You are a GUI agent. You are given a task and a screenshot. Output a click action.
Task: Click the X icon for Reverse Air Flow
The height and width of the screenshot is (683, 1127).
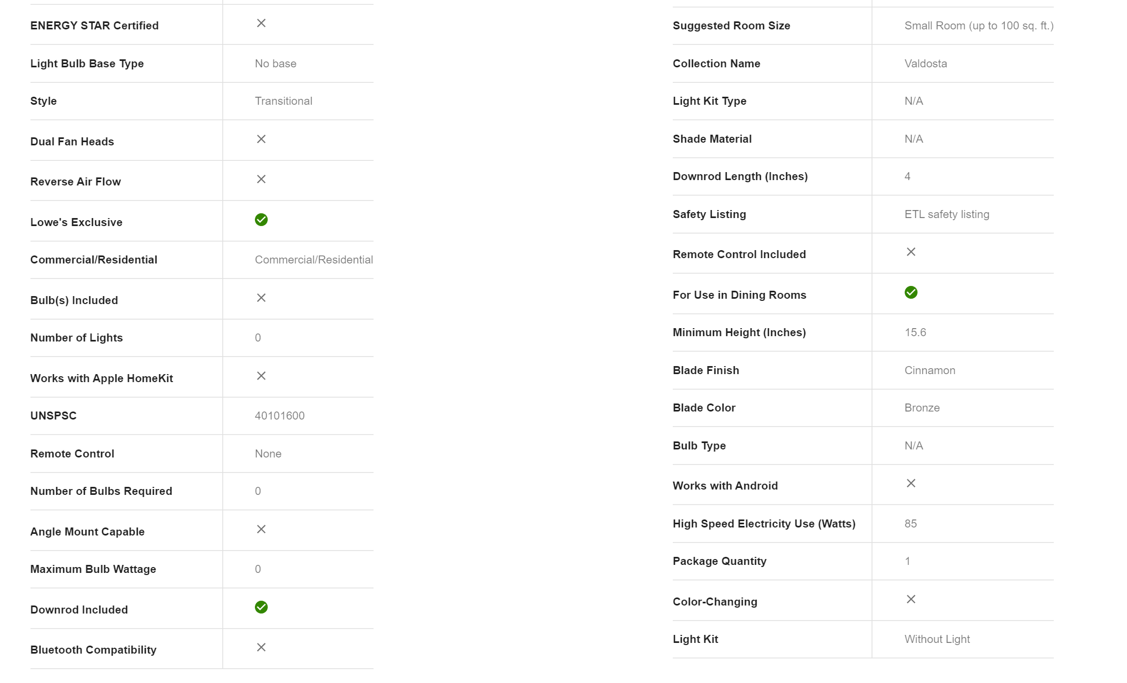coord(261,179)
